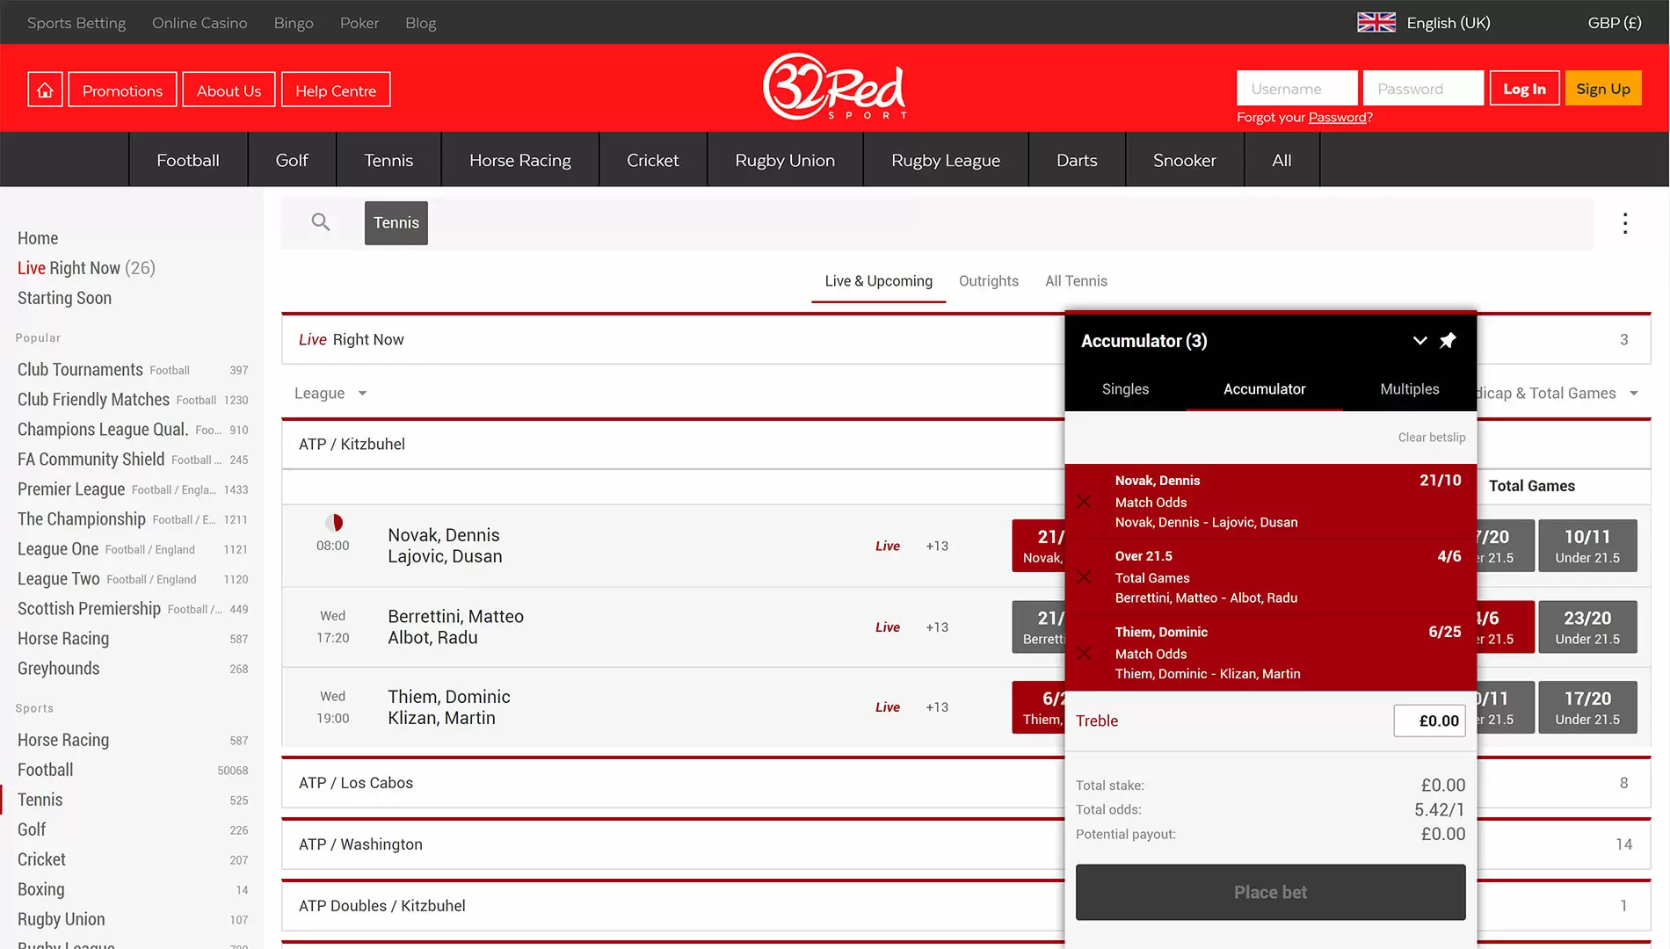Click the forgot Password link
This screenshot has width=1670, height=949.
pyautogui.click(x=1337, y=117)
